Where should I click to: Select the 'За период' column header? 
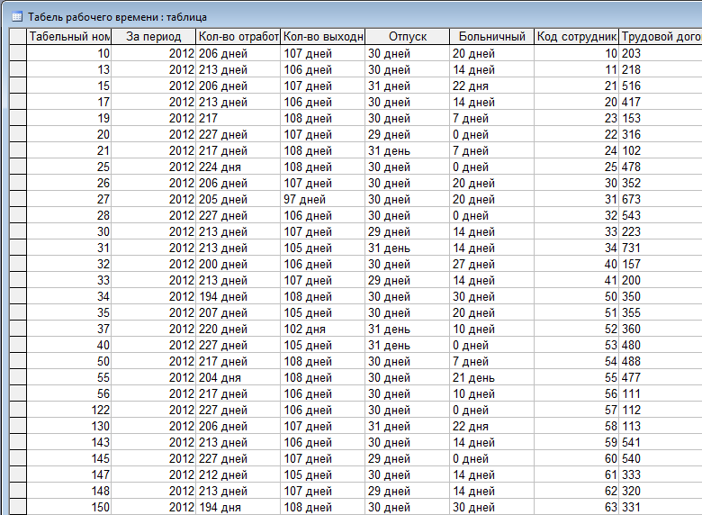154,37
